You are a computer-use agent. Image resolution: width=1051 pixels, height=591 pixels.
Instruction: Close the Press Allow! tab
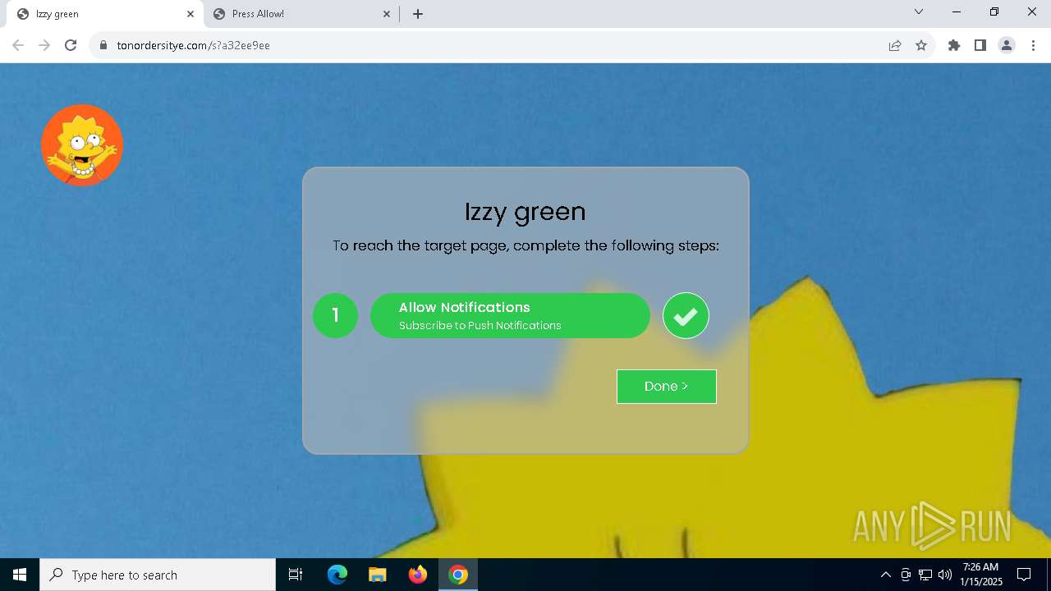click(387, 14)
